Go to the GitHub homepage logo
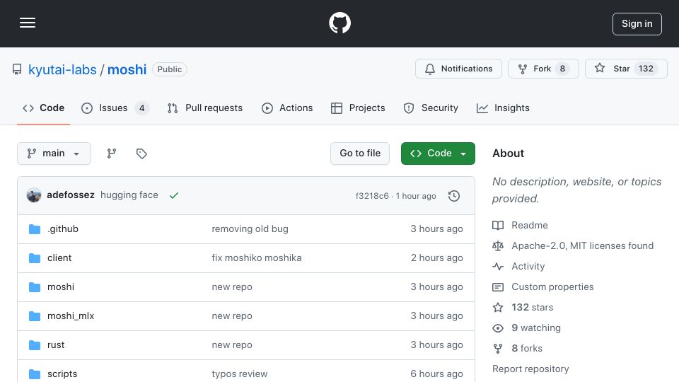679x382 pixels. pyautogui.click(x=339, y=23)
